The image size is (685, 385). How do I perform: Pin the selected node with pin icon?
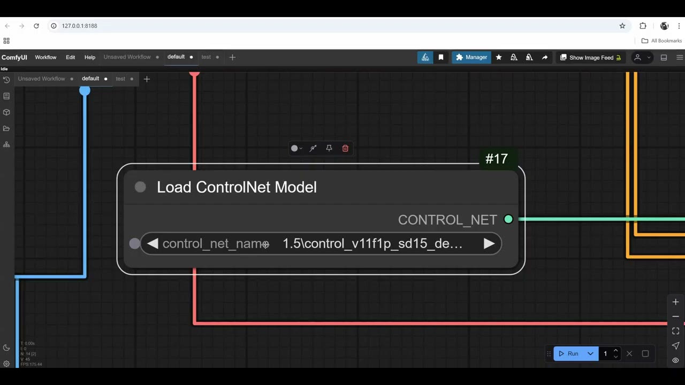coord(329,148)
